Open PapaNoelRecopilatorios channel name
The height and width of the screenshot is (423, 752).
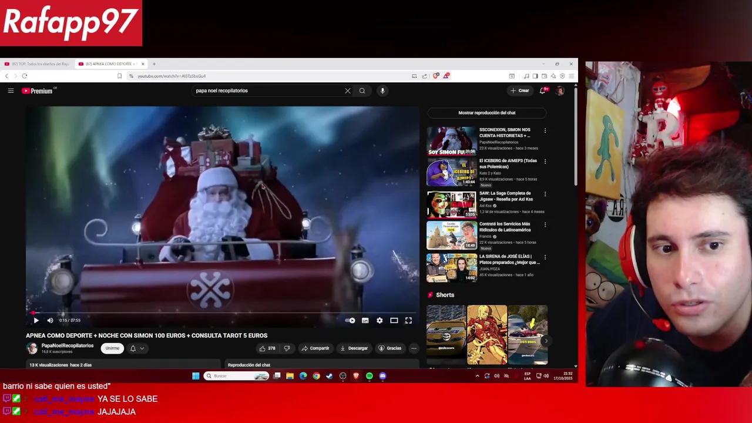pos(68,345)
